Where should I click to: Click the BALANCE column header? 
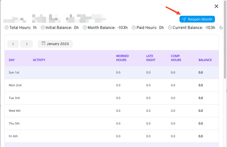pyautogui.click(x=205, y=60)
